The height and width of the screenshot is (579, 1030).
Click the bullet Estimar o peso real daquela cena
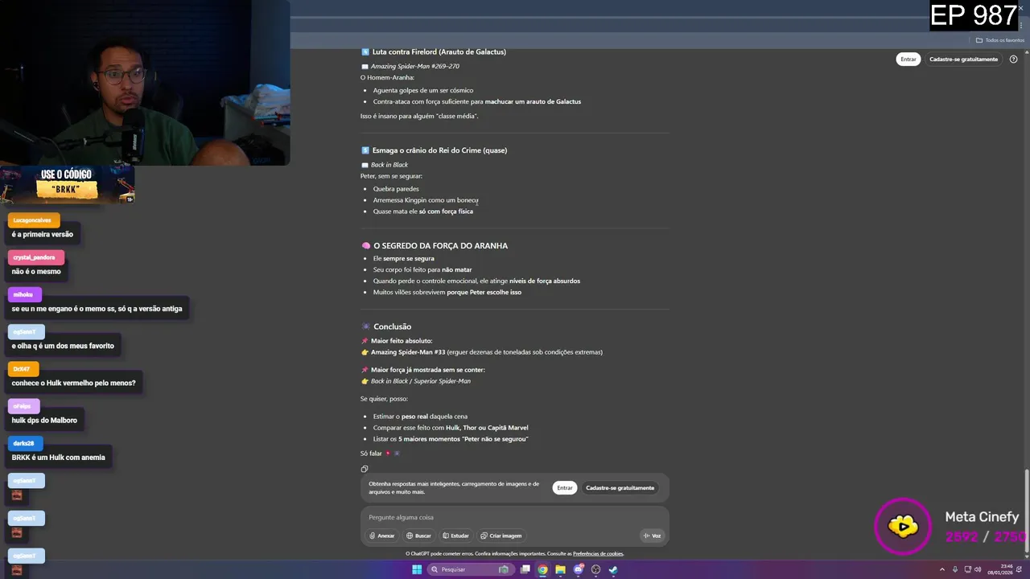pyautogui.click(x=420, y=417)
